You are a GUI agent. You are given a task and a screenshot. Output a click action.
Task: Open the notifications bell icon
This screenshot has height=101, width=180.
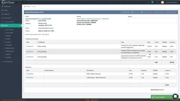157,3
